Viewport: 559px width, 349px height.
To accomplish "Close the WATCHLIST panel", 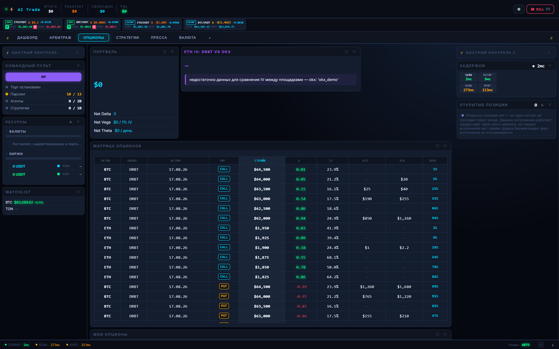I will [78, 192].
